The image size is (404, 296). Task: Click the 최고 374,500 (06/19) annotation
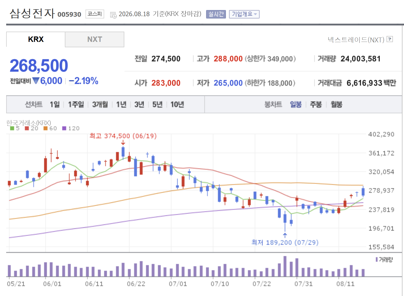[123, 136]
